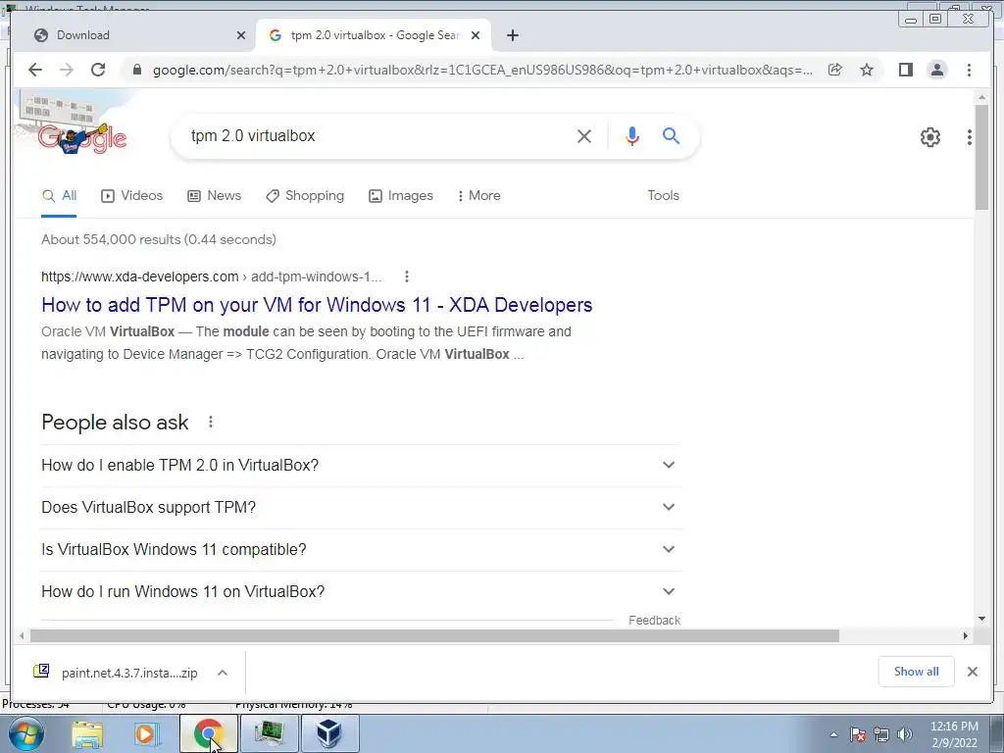Select the All results tab

59,196
